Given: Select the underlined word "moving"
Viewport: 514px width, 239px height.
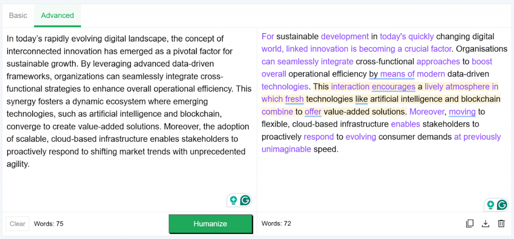Looking at the screenshot, I should (x=462, y=112).
